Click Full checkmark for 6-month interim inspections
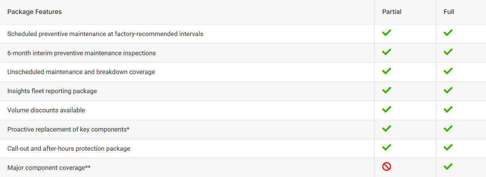Viewport: 486px width, 177px height. click(x=448, y=52)
